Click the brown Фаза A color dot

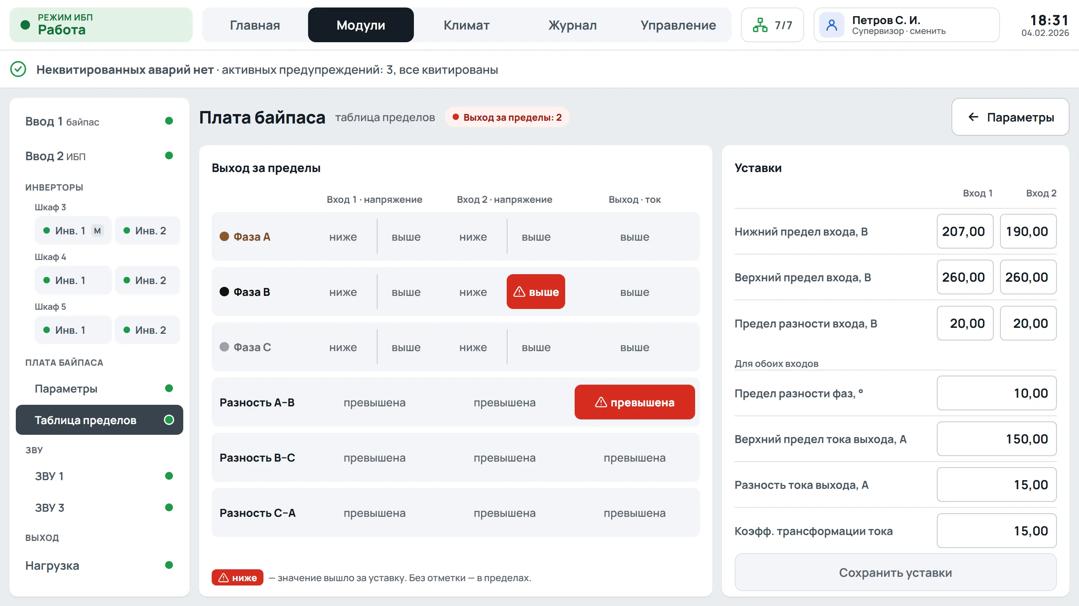pyautogui.click(x=224, y=236)
